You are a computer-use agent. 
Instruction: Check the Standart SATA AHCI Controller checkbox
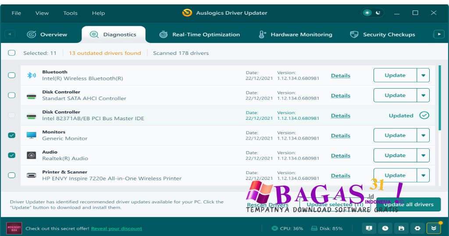click(12, 95)
